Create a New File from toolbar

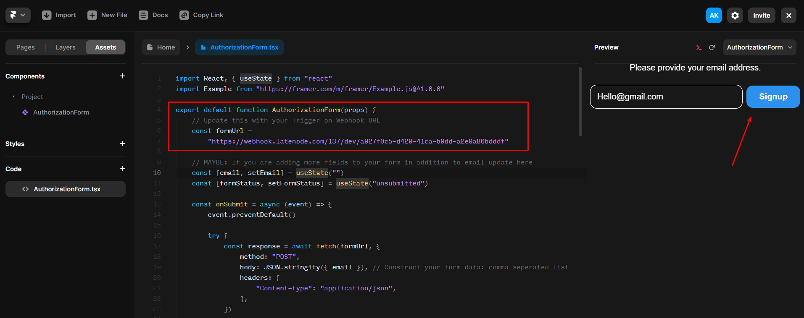pos(107,15)
